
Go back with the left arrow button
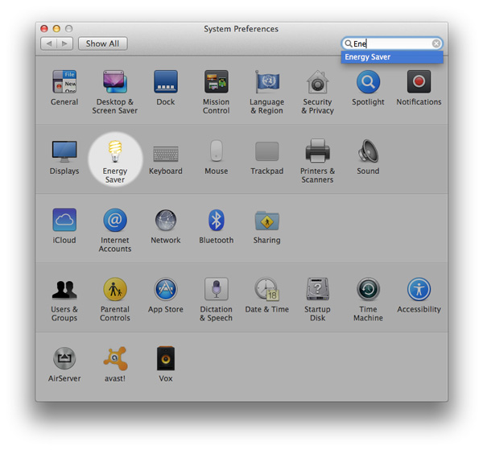(x=48, y=43)
